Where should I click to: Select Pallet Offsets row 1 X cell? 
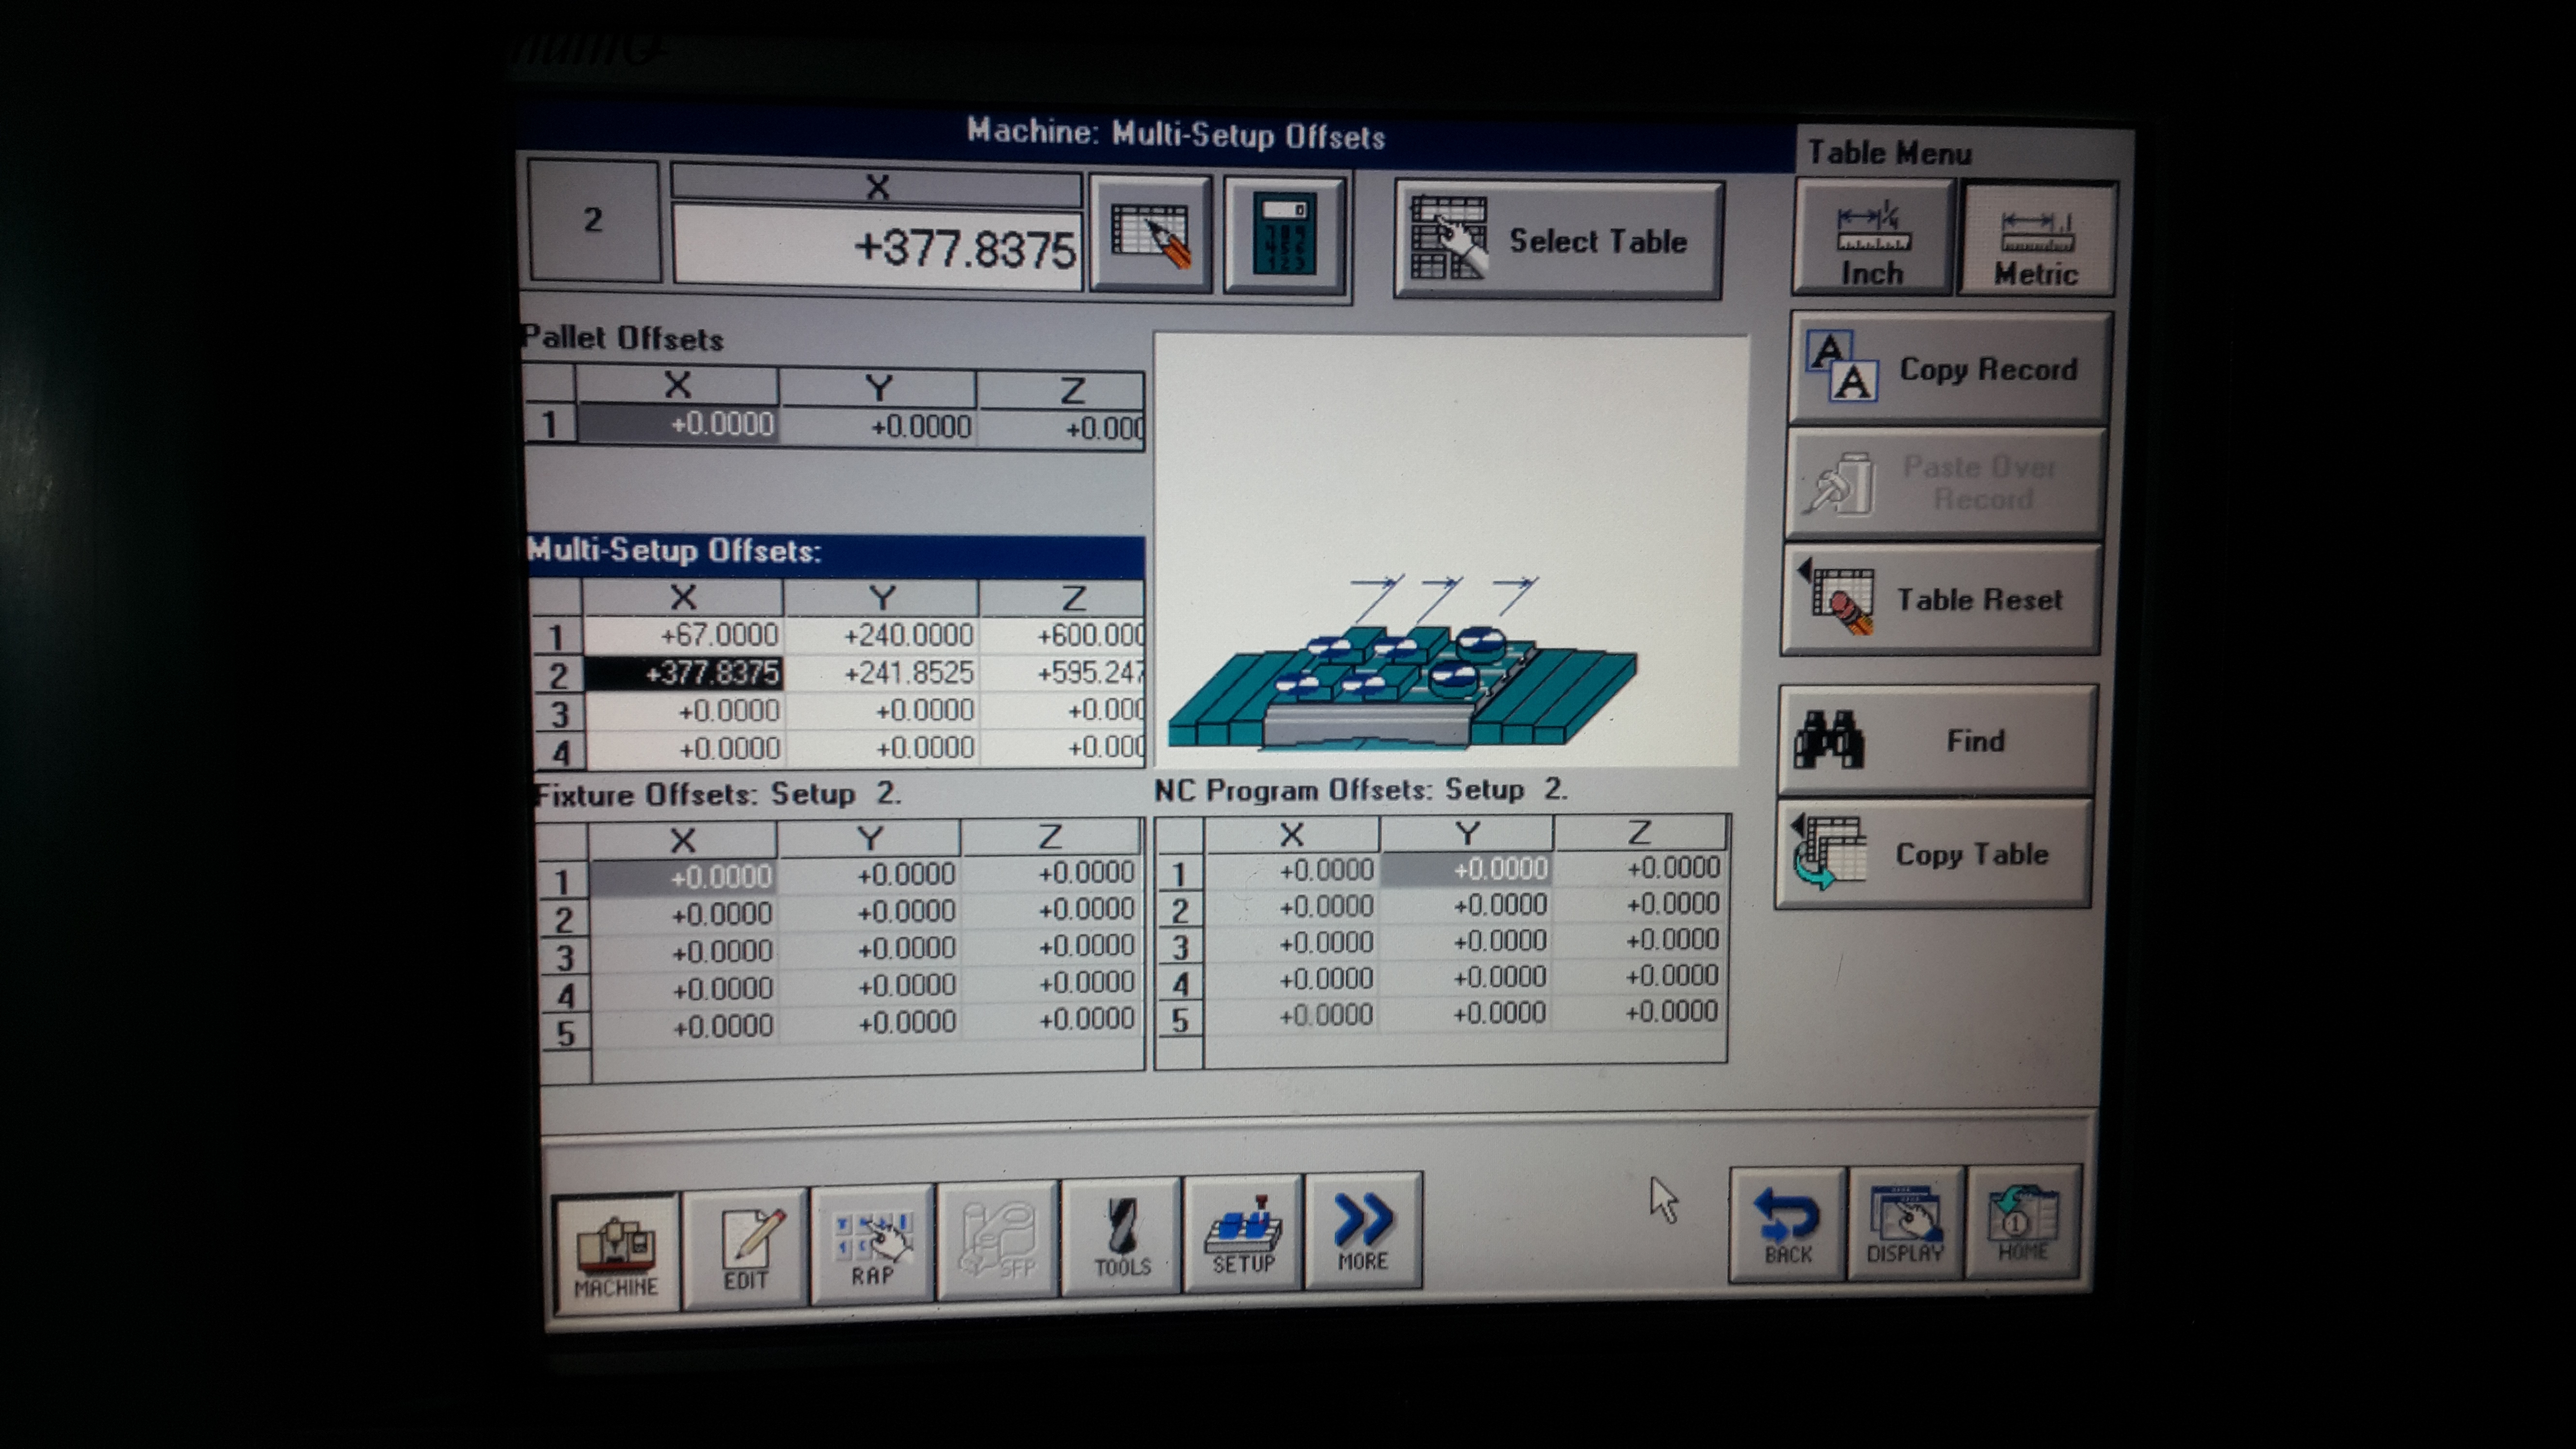click(x=678, y=424)
